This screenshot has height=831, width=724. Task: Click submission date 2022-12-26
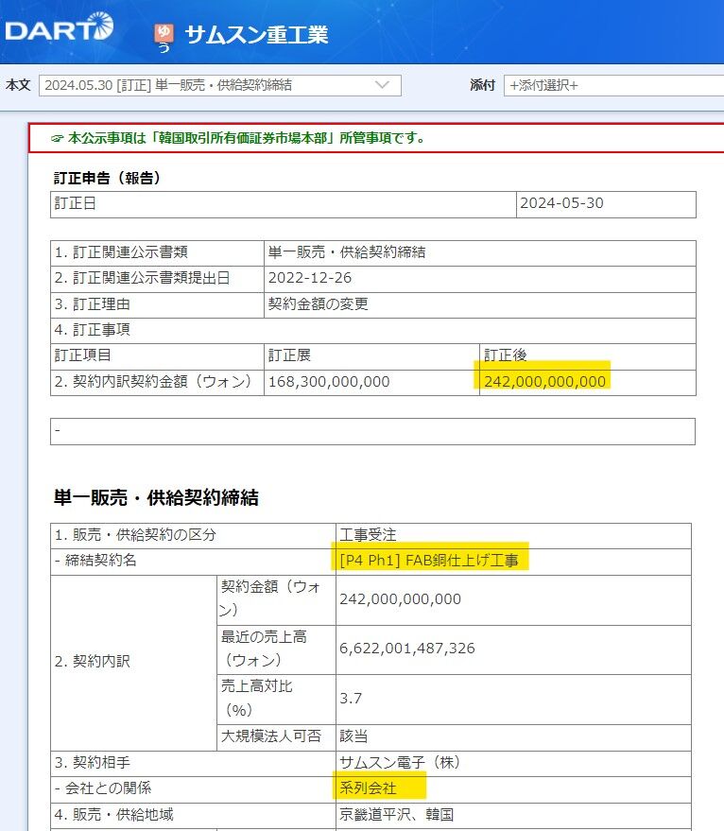[309, 278]
